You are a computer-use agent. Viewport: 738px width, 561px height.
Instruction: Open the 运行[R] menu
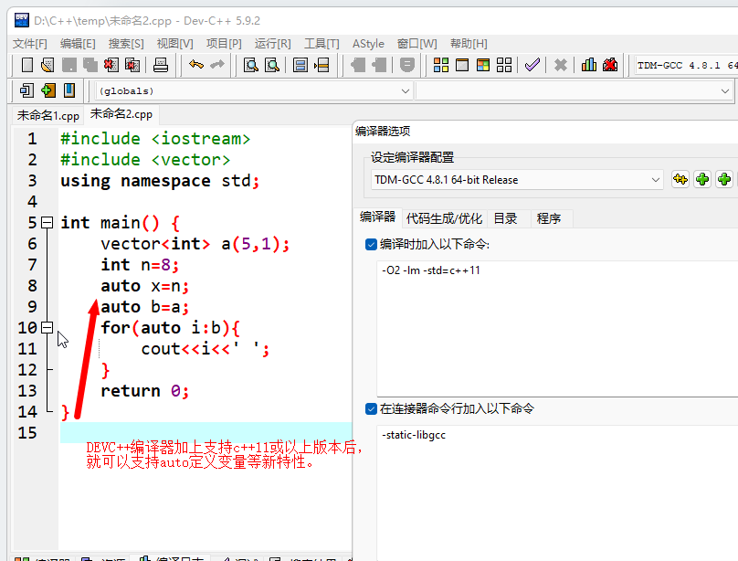[272, 44]
